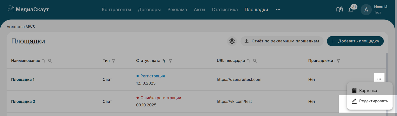Open the Площадка 2 link

click(23, 102)
